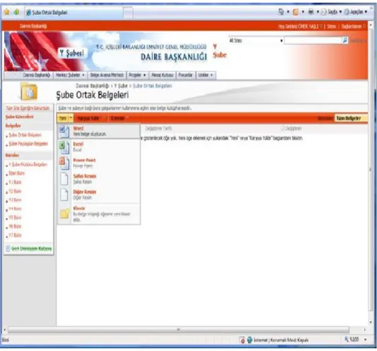Screen dimensions: 377x351
Task: Click the vertical scrollbar down arrow
Action: 371,323
